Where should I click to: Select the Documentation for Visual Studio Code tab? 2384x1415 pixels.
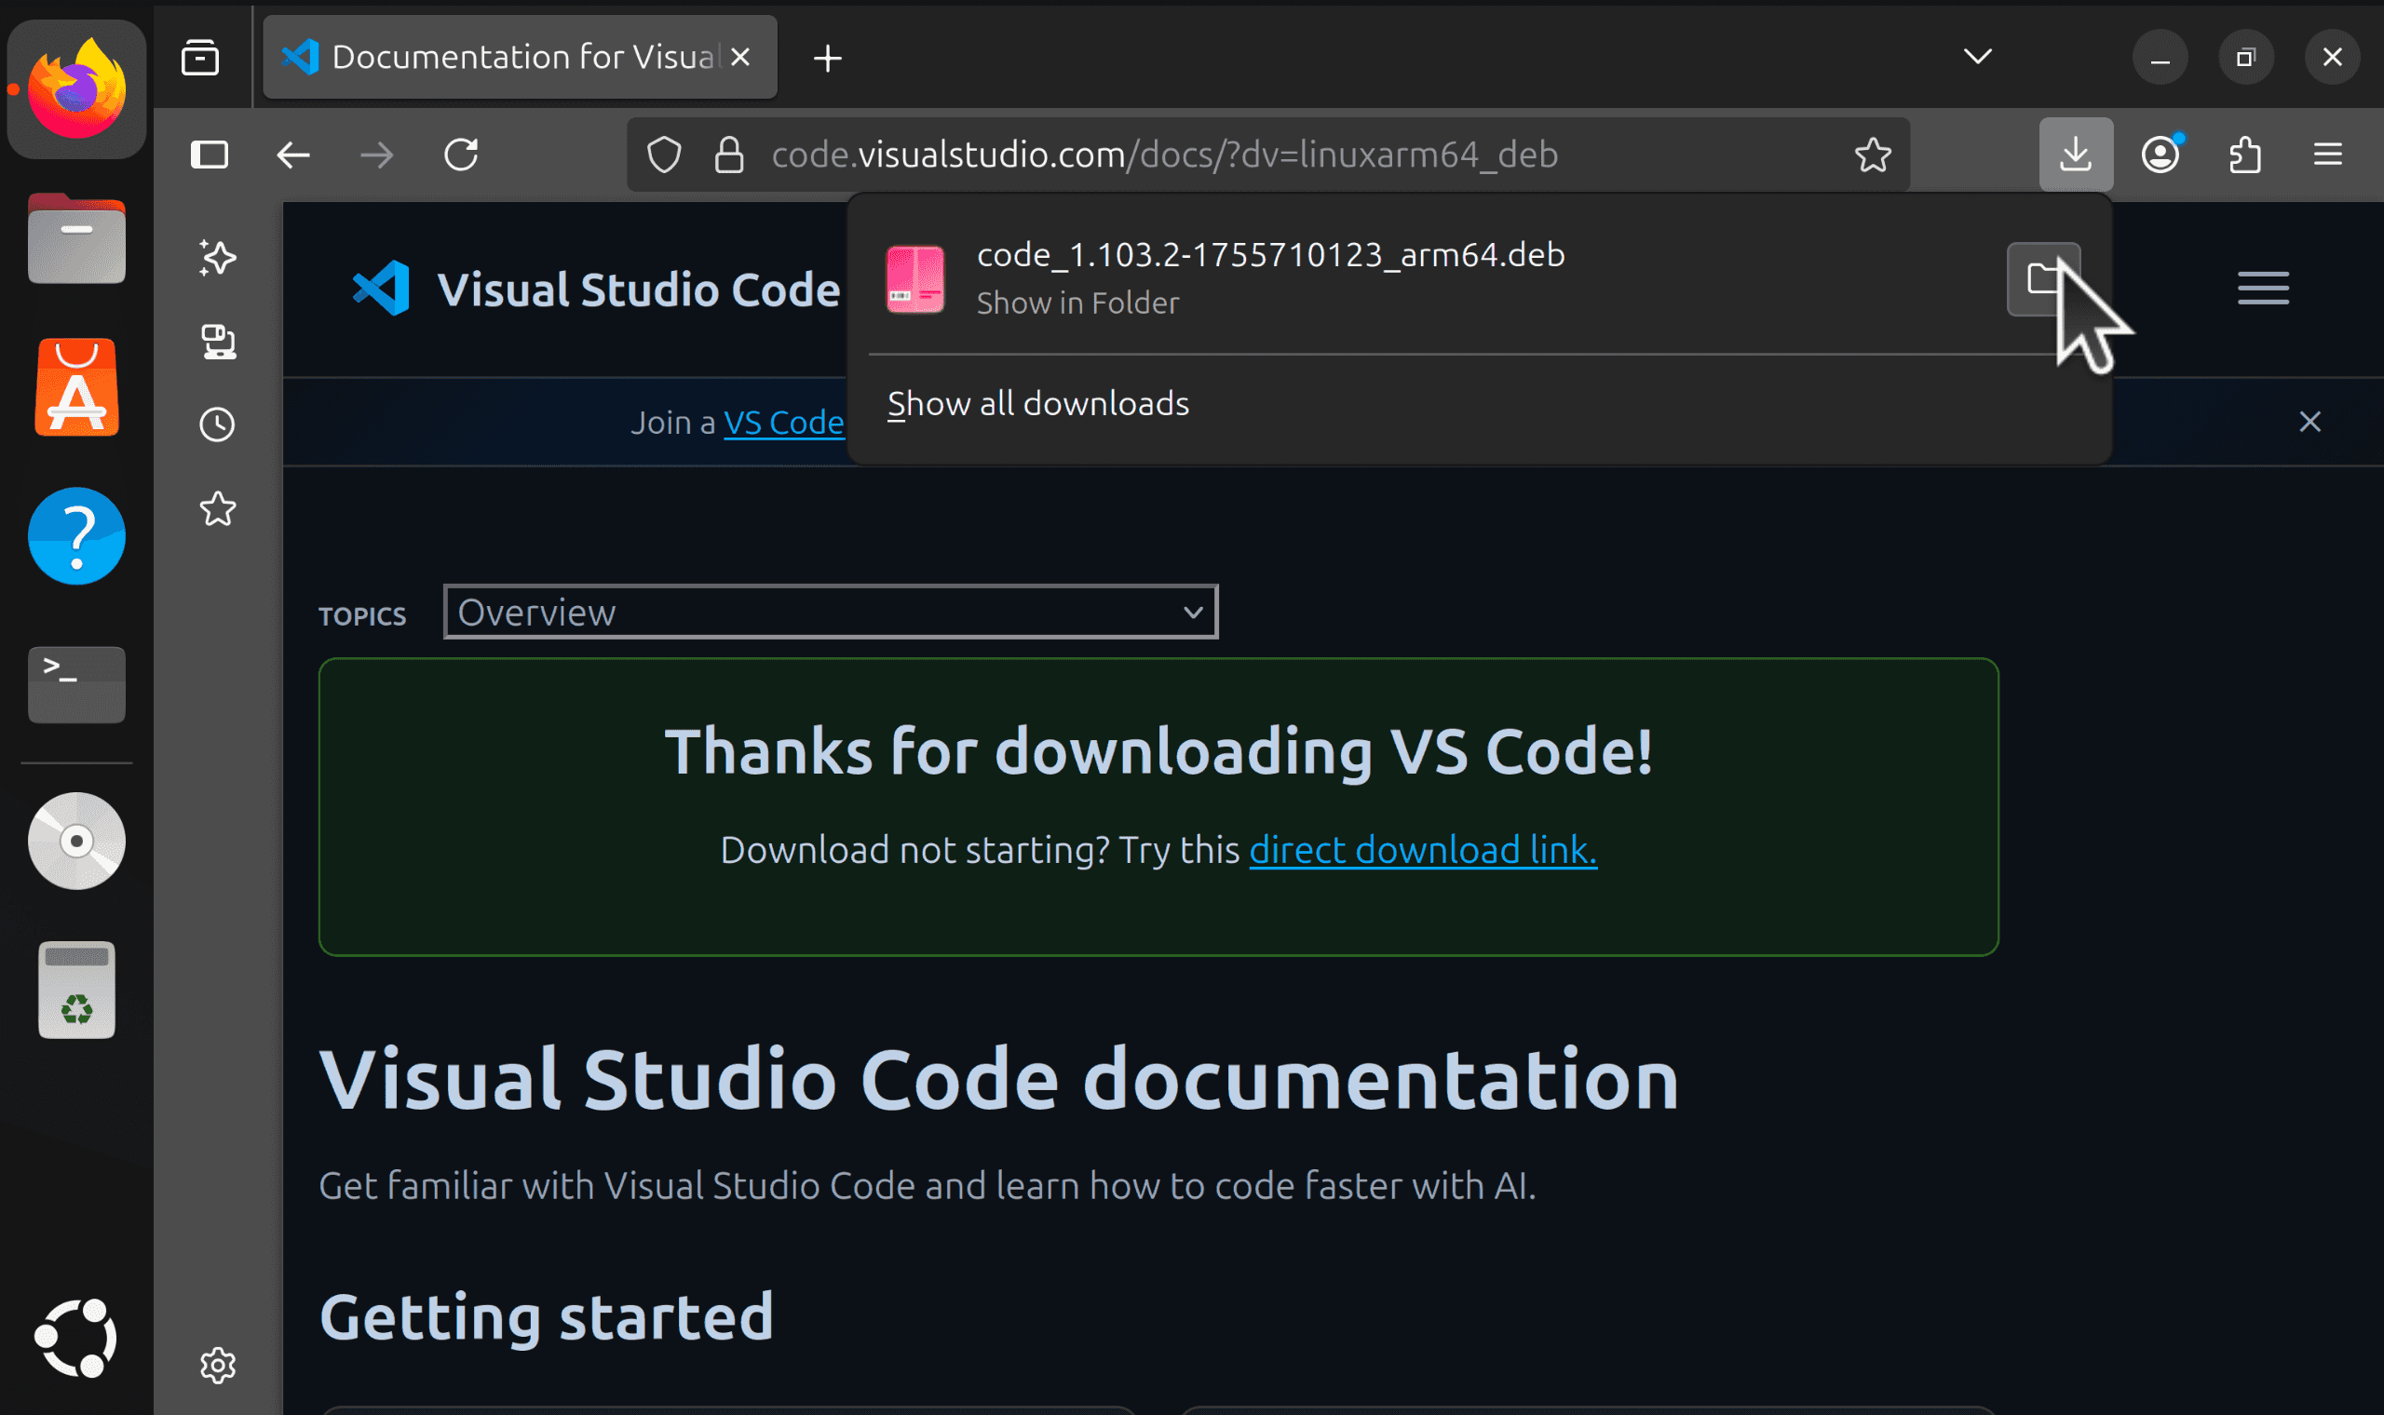(x=520, y=57)
